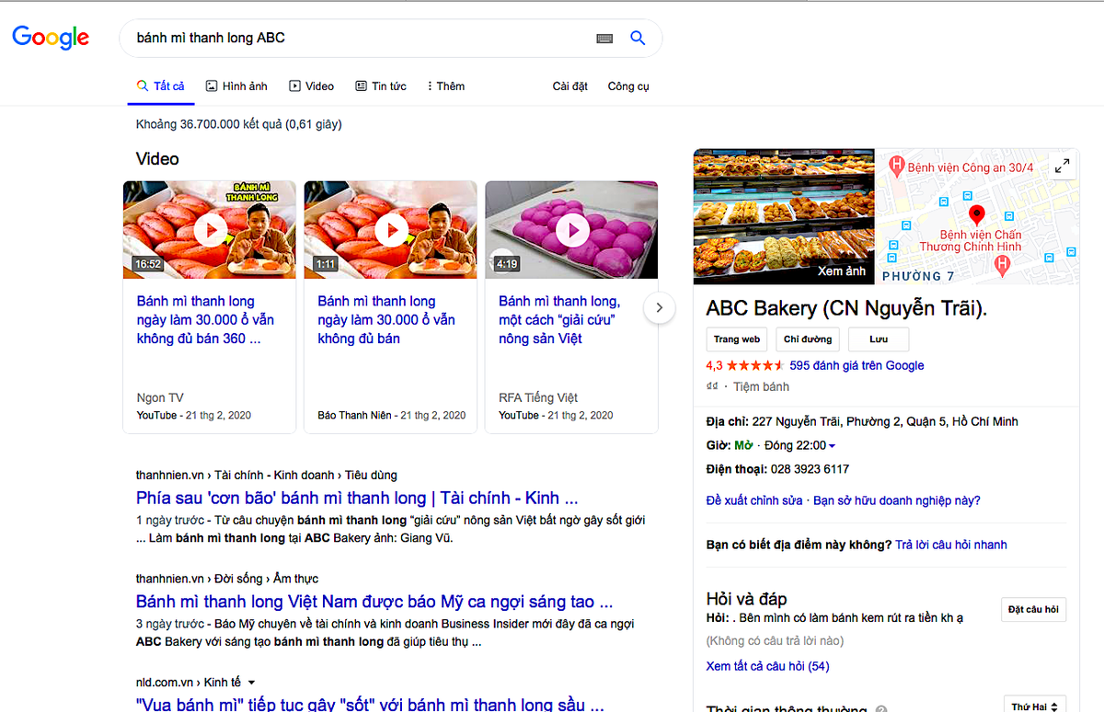Open the Tin tức tab
The height and width of the screenshot is (712, 1104).
381,86
